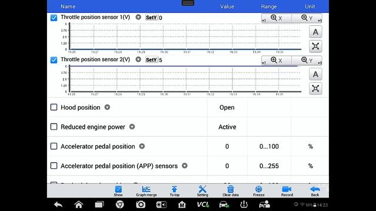Click fullscreen expand icon for sensor 2 graph
Viewport: 376px width, 211px height.
coord(315,89)
